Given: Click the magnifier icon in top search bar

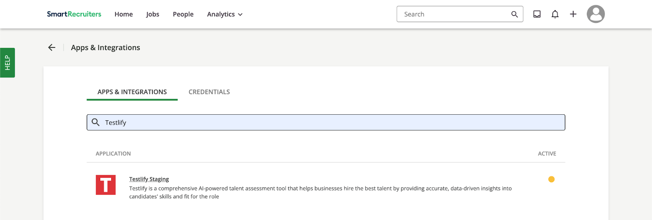Looking at the screenshot, I should coord(515,14).
